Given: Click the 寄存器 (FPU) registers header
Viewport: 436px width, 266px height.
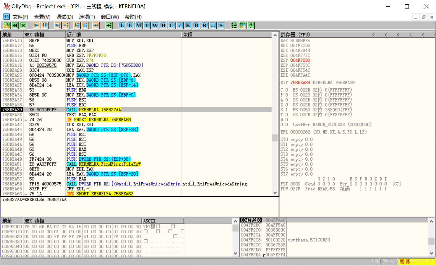Looking at the screenshot, I should pyautogui.click(x=295, y=35).
